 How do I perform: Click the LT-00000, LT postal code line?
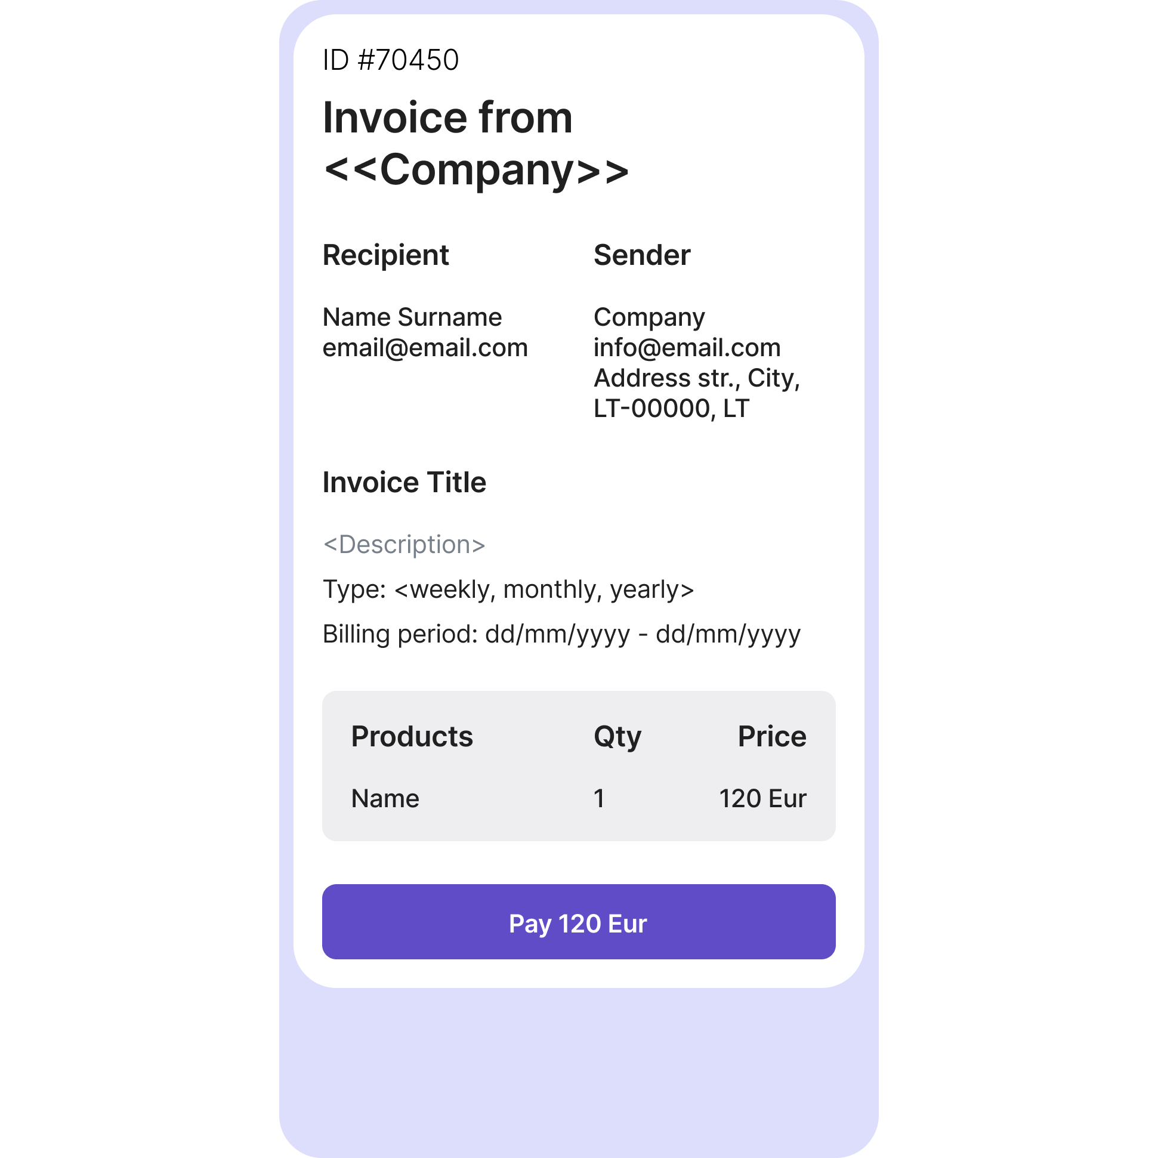[671, 409]
